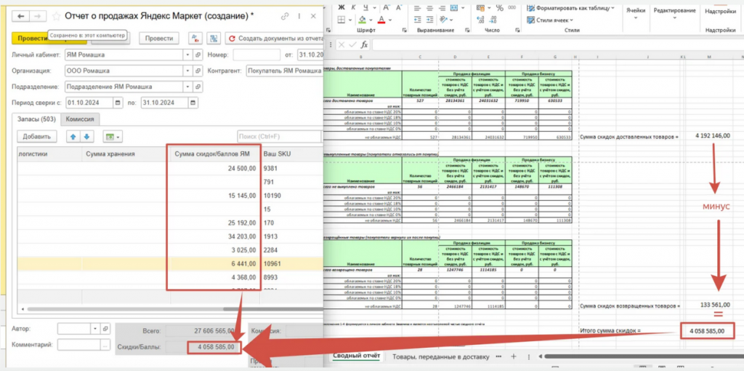Click the Добавить button
Viewport: 744px width, 371px height.
click(x=36, y=136)
